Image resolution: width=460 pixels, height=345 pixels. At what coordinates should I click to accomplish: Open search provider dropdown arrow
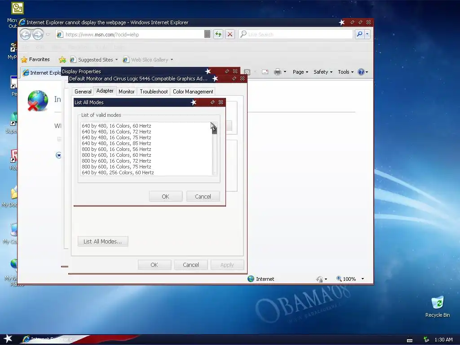click(367, 34)
